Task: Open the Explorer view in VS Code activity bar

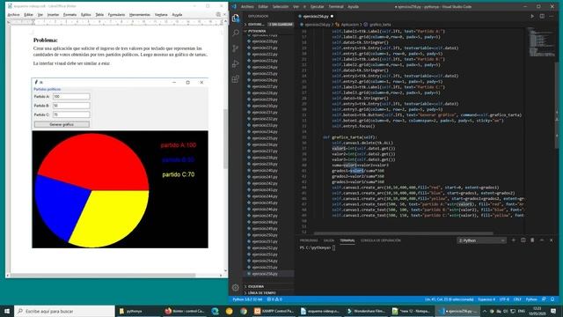Action: 236,18
